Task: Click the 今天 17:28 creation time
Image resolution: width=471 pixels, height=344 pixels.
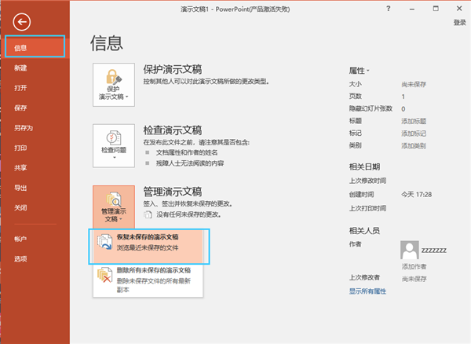Action: (x=416, y=194)
